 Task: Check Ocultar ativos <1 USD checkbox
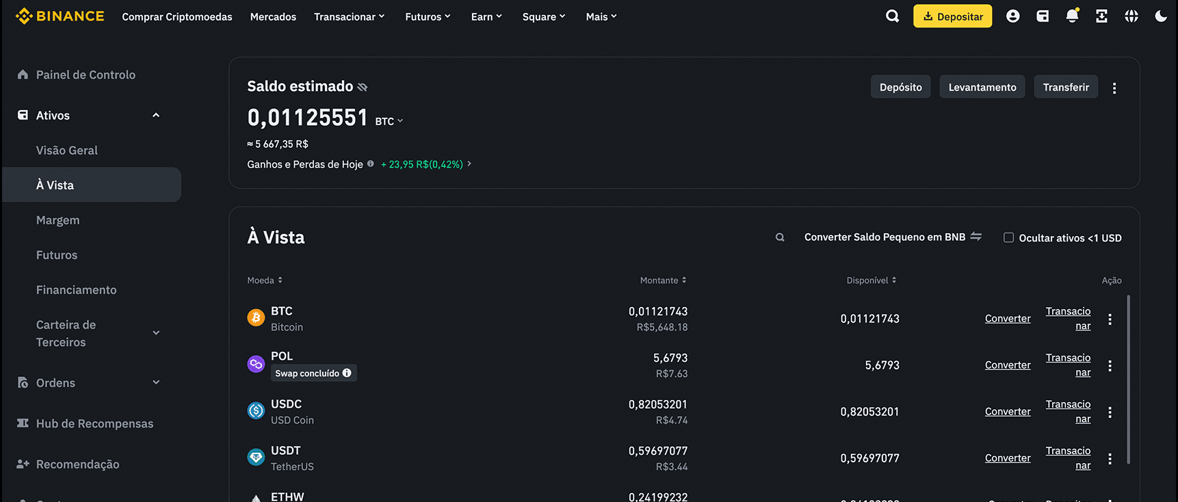1008,237
